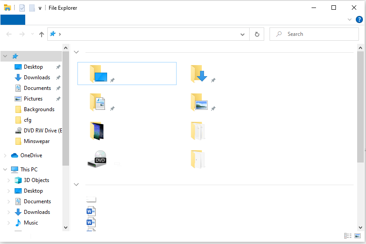The height and width of the screenshot is (244, 366).
Task: Collapse the frequent folders group chevron
Action: [x=76, y=52]
